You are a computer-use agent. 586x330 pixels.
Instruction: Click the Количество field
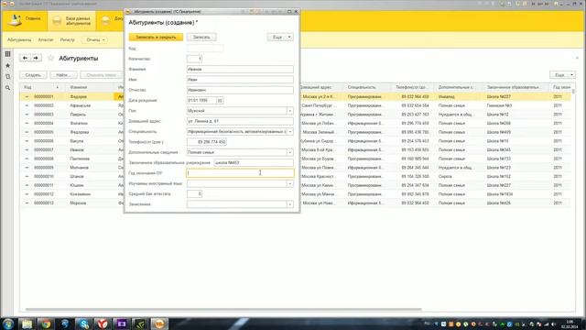[x=194, y=59]
